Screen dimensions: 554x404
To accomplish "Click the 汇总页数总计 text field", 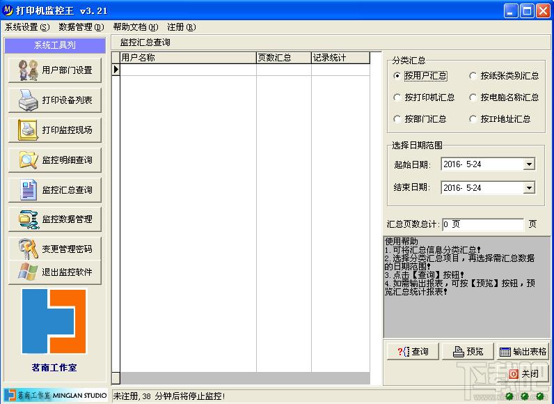I will tap(483, 224).
